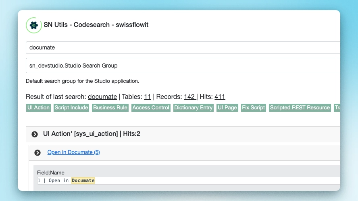Jump to the Scripted REST Resource tag
The height and width of the screenshot is (201, 358).
(x=300, y=108)
